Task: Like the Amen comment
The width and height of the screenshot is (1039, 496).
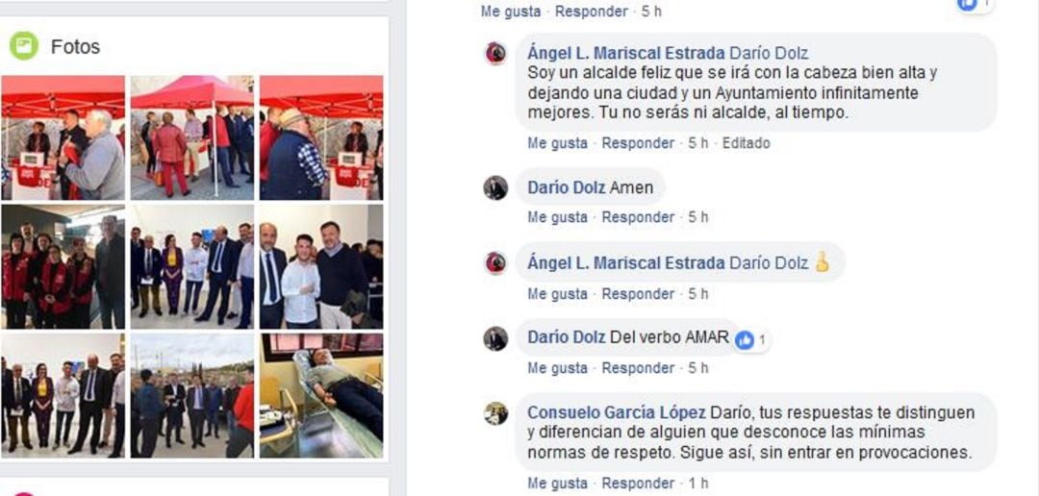Action: pyautogui.click(x=557, y=217)
